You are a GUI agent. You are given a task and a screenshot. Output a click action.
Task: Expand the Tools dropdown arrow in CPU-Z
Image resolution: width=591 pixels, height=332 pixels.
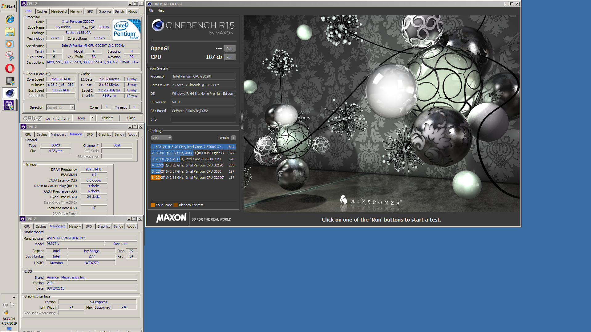tap(92, 118)
